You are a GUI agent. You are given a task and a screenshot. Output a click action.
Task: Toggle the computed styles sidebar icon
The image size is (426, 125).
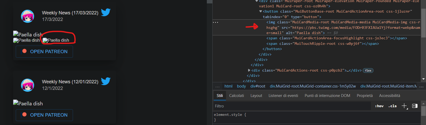[x=415, y=106]
